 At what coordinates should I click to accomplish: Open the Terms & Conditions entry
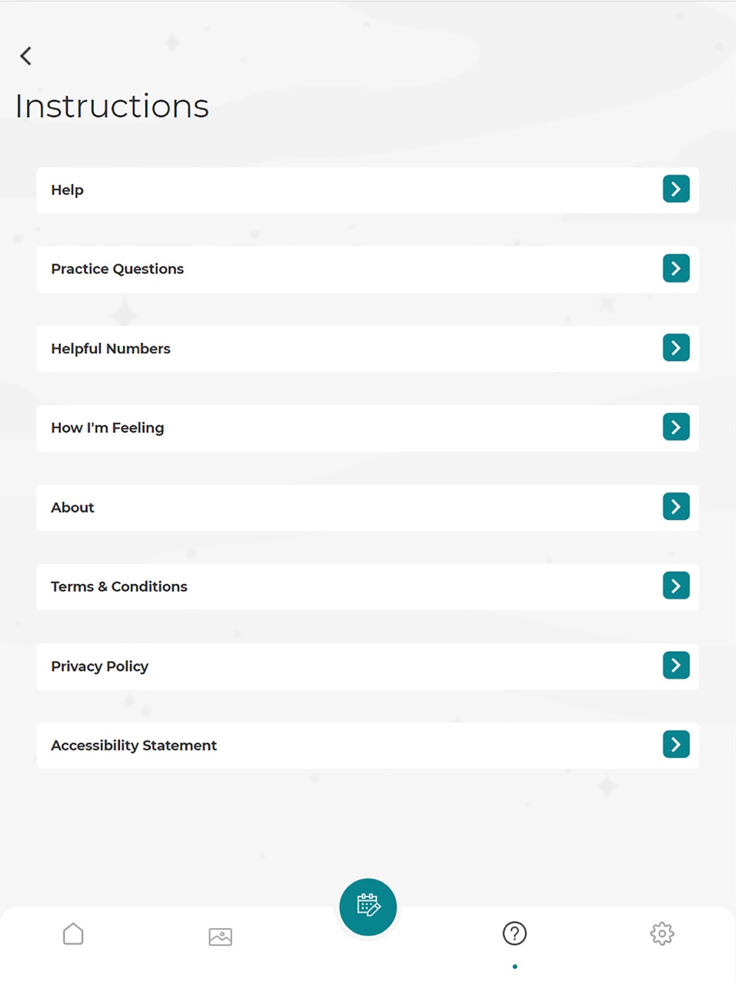(x=368, y=587)
